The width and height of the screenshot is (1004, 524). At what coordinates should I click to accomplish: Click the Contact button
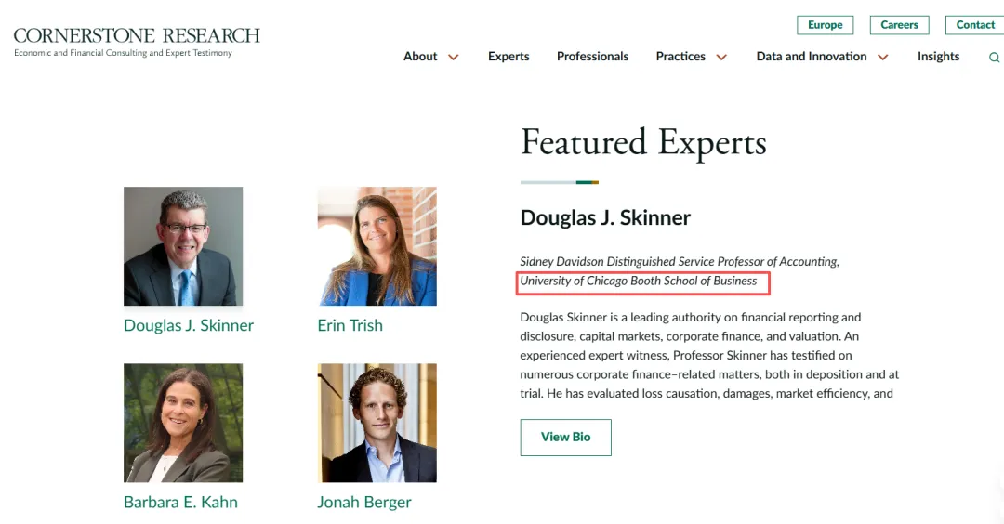(974, 25)
